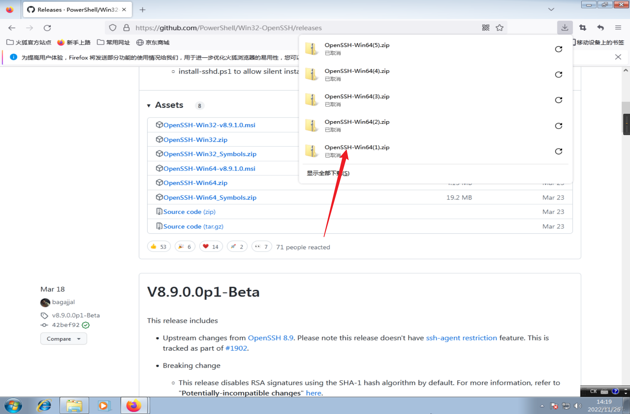
Task: Bookmark this page with the star
Action: 500,28
